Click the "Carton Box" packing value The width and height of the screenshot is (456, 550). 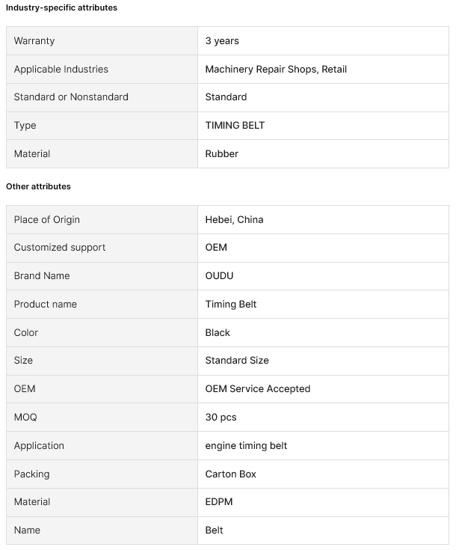click(x=231, y=474)
